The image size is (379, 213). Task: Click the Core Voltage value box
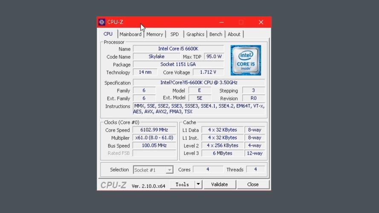(x=208, y=72)
